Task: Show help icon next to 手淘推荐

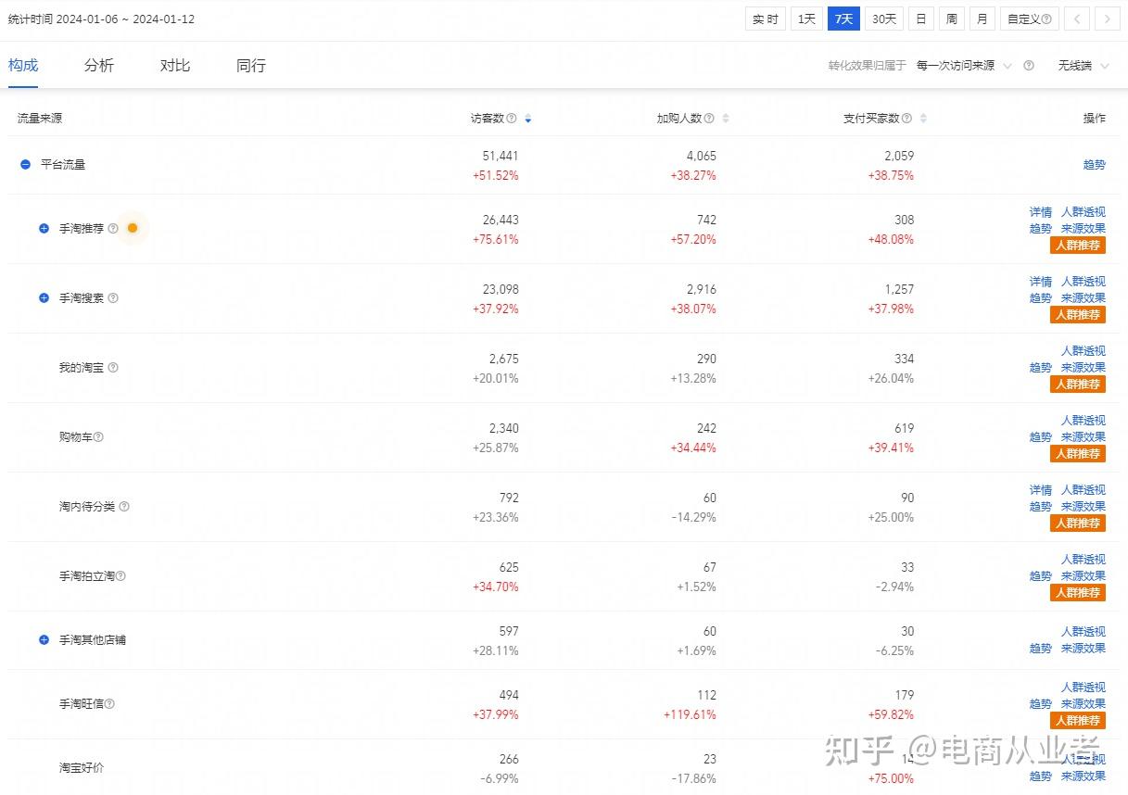Action: pos(113,228)
